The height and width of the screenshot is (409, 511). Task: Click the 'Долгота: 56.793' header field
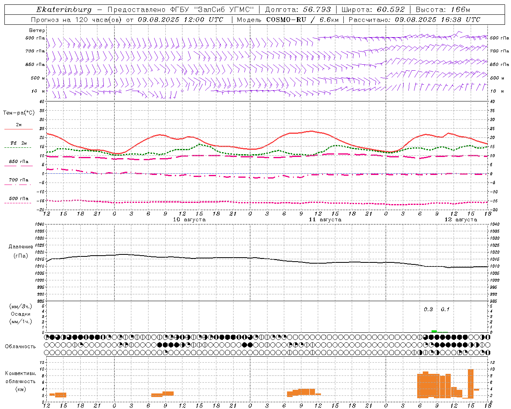tap(298, 10)
